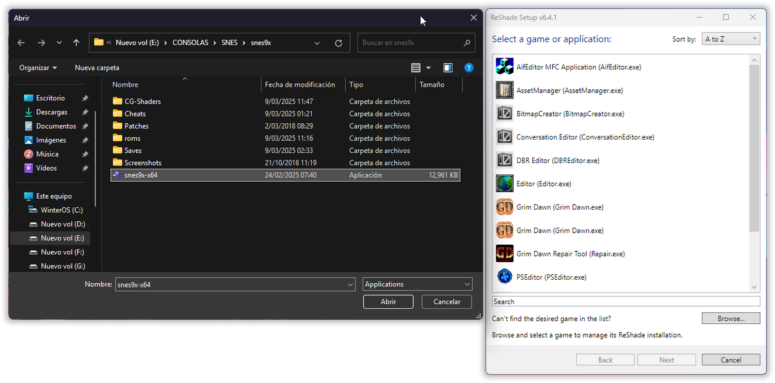Select DBR Editor icon in ReShade list
Screen dimensions: 775x383
504,160
